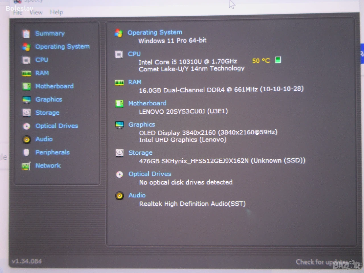The height and width of the screenshot is (273, 364).
Task: Open Motherboard heading link in summary
Action: pyautogui.click(x=148, y=103)
